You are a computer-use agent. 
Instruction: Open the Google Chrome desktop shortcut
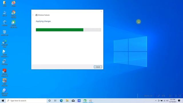(x=13, y=14)
